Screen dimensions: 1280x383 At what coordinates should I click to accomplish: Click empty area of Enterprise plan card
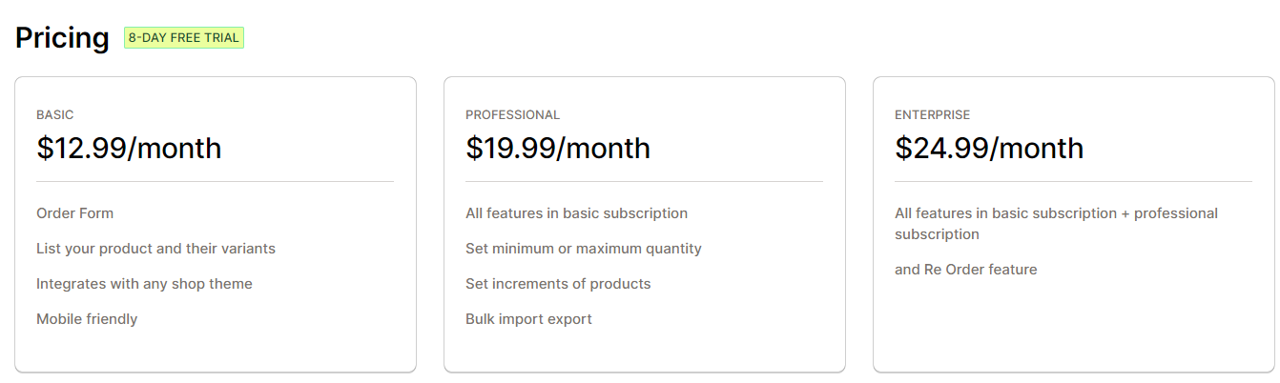coord(1073,324)
